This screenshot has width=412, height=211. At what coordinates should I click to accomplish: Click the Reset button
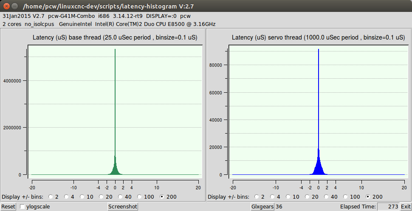(x=8, y=207)
